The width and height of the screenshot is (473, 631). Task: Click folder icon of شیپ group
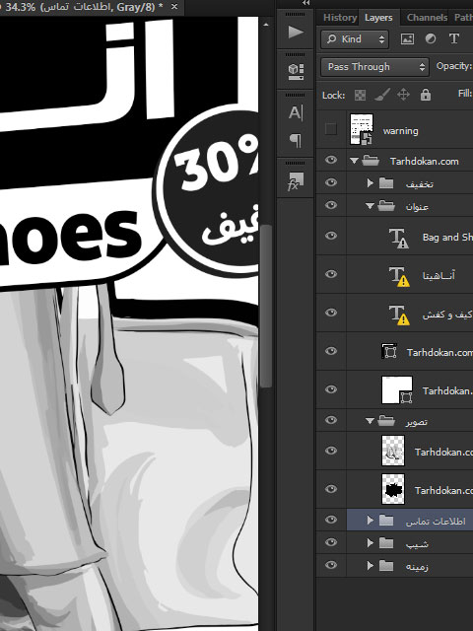386,543
